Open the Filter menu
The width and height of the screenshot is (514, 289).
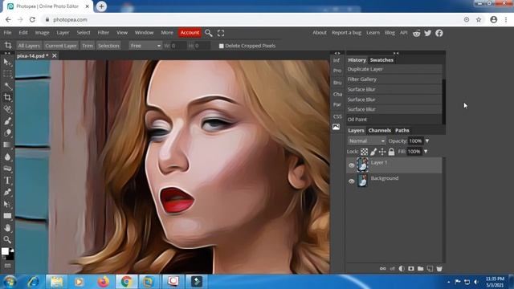tap(104, 33)
